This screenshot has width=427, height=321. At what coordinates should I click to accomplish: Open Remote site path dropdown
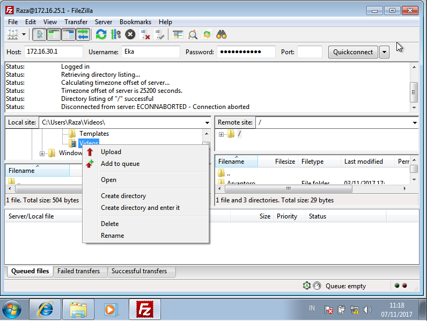pos(415,122)
